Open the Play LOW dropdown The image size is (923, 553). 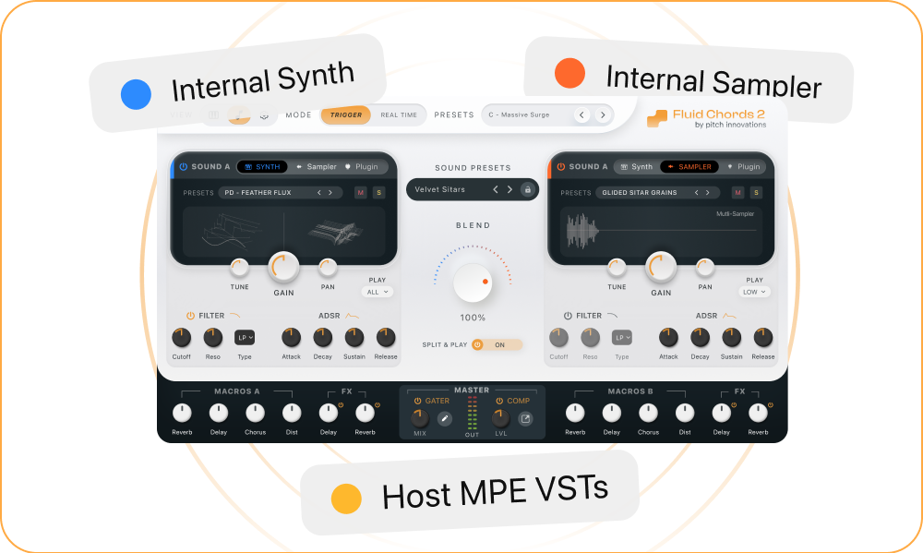point(754,292)
